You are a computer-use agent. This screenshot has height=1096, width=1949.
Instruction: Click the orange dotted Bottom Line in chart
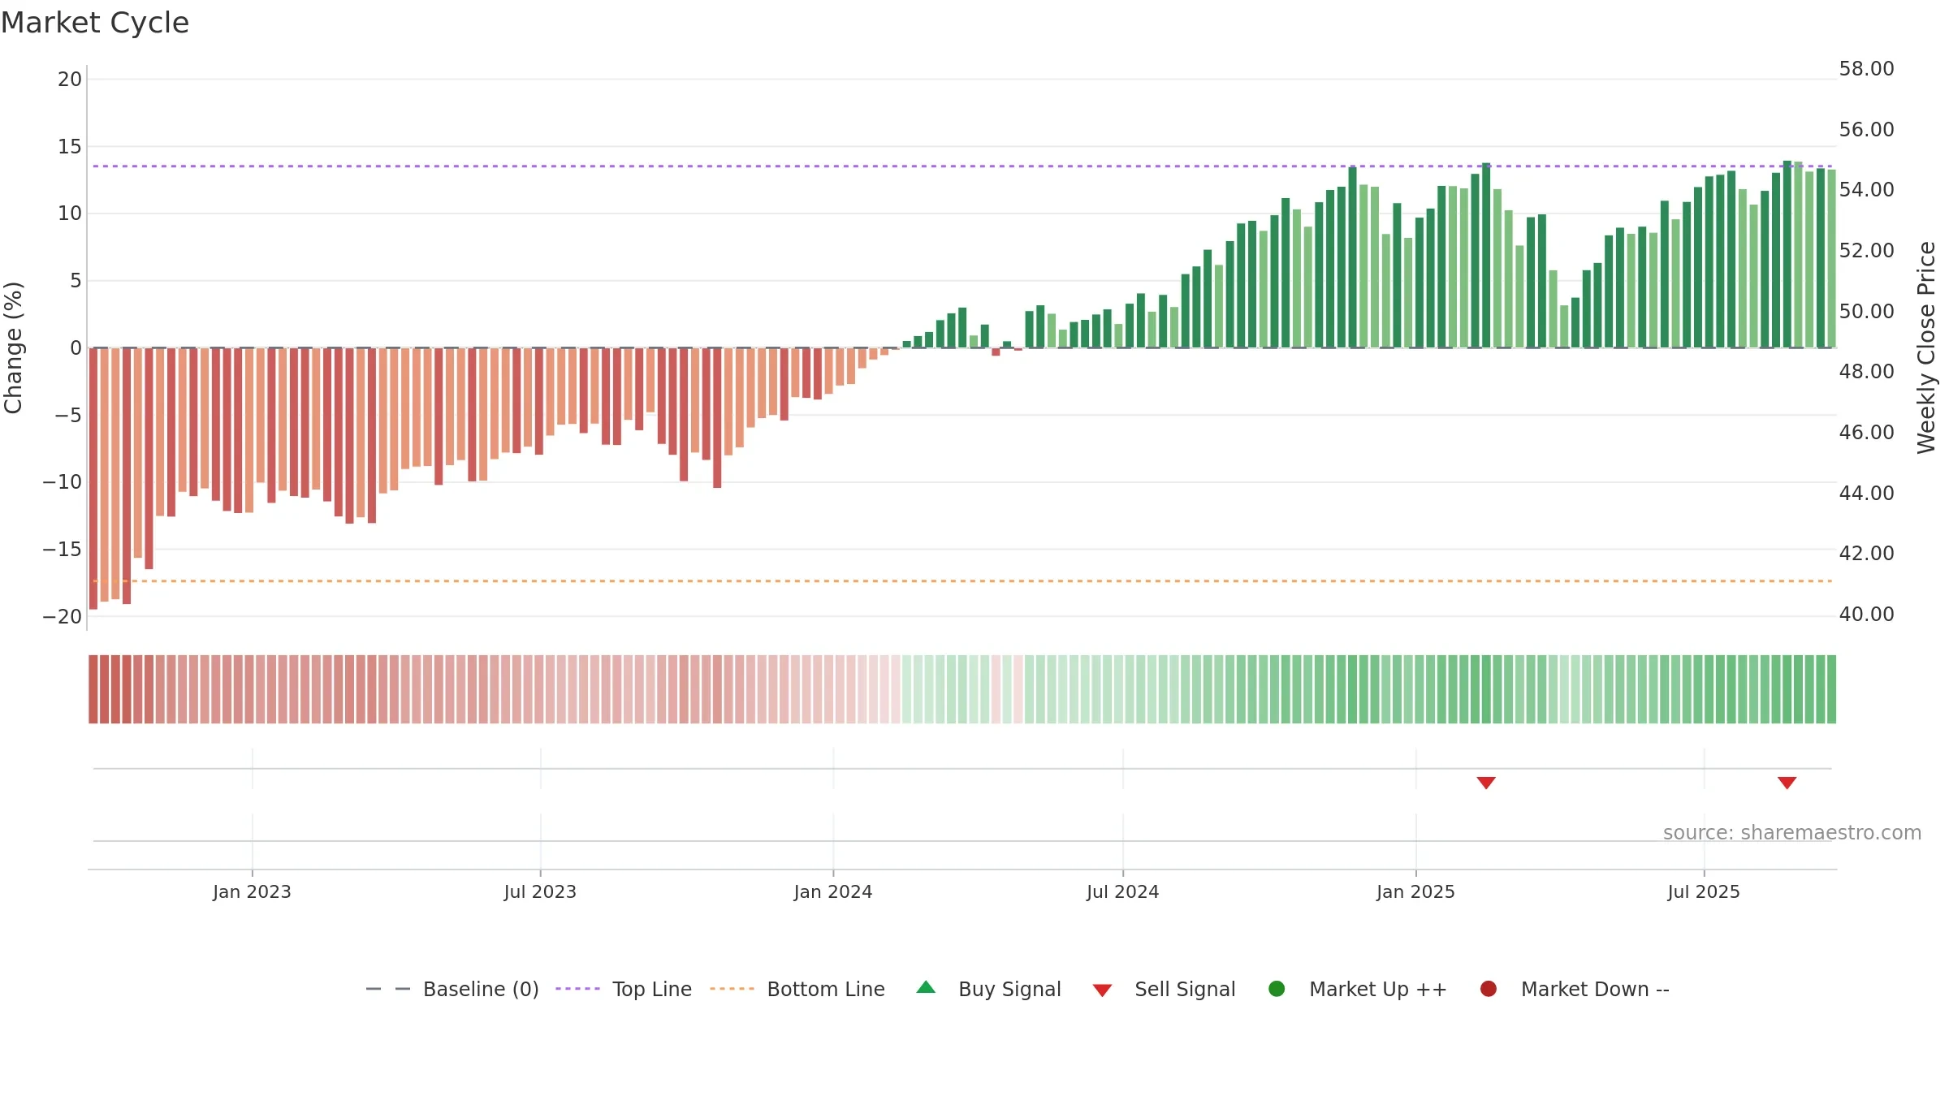point(962,581)
